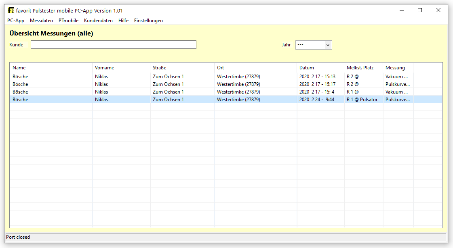
Task: Open the Hilfe menu
Action: pyautogui.click(x=123, y=21)
